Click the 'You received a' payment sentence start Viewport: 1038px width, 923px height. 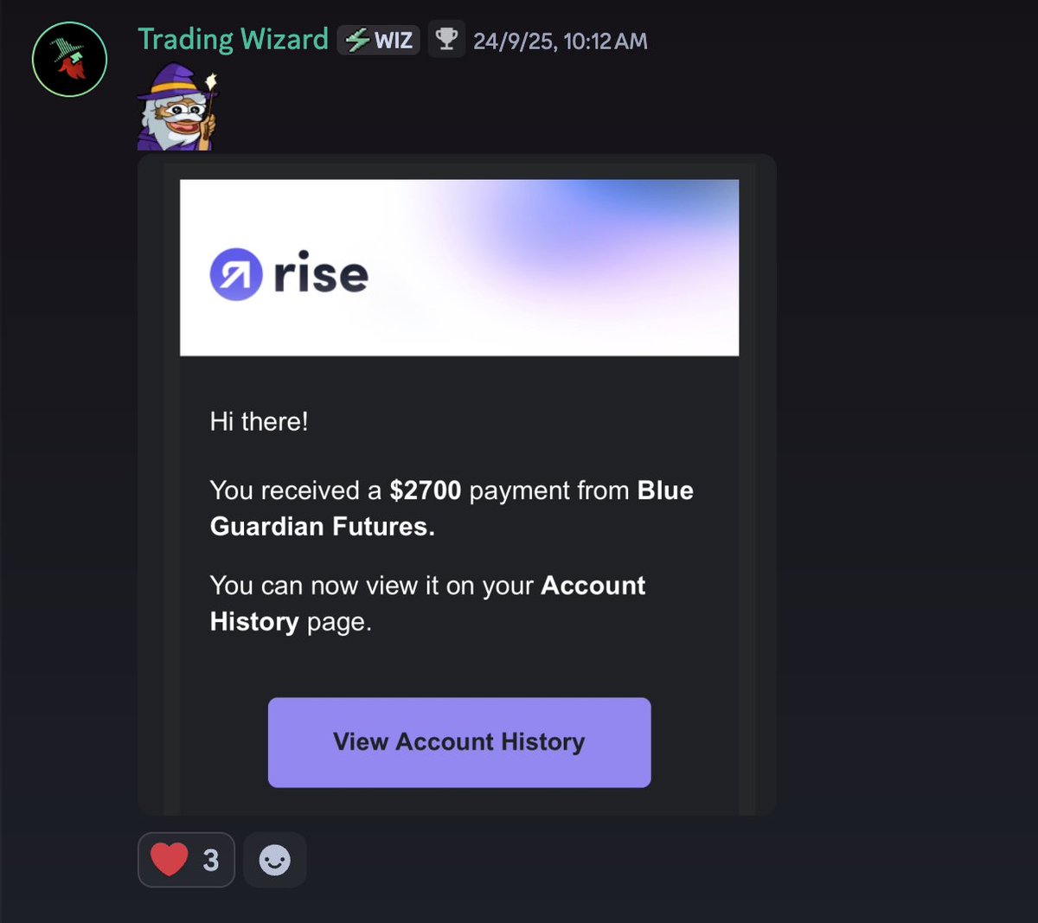[296, 490]
